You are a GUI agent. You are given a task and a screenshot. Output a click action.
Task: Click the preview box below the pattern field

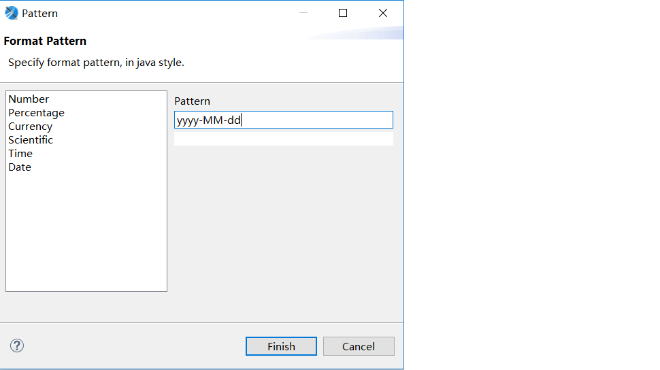point(283,139)
